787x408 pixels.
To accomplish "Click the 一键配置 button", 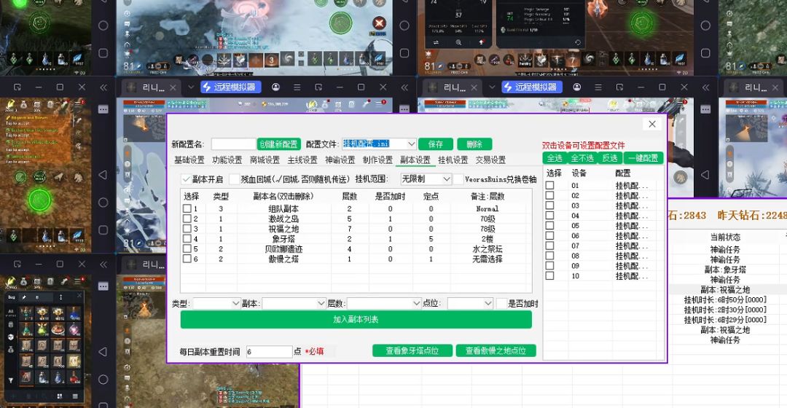I will [643, 158].
